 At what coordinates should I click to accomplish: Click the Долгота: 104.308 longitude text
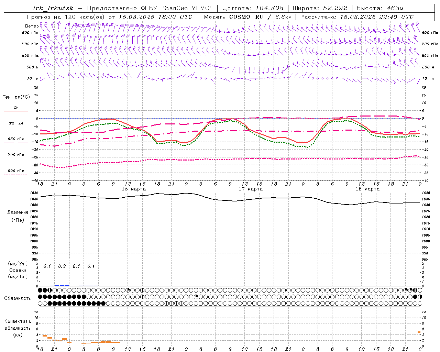point(253,8)
